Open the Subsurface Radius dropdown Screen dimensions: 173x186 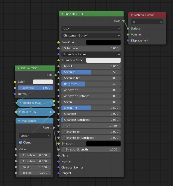click(91, 54)
